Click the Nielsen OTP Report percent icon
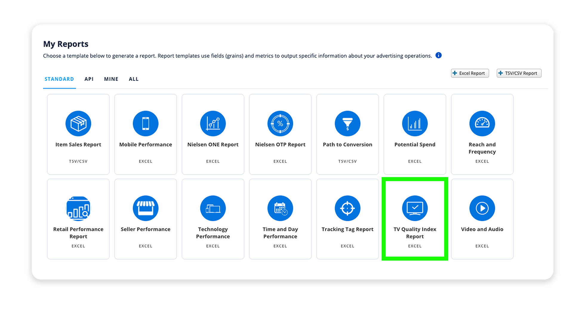585x314 pixels. (x=280, y=124)
